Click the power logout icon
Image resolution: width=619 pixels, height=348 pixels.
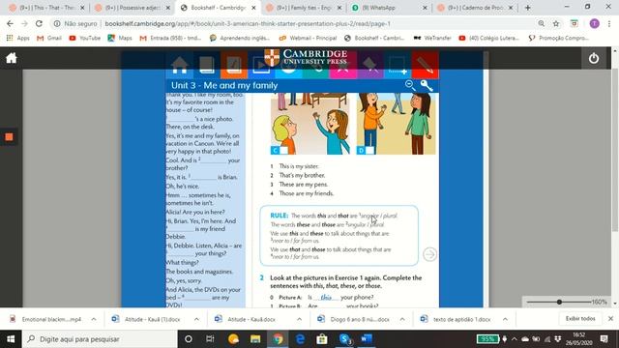click(x=593, y=58)
